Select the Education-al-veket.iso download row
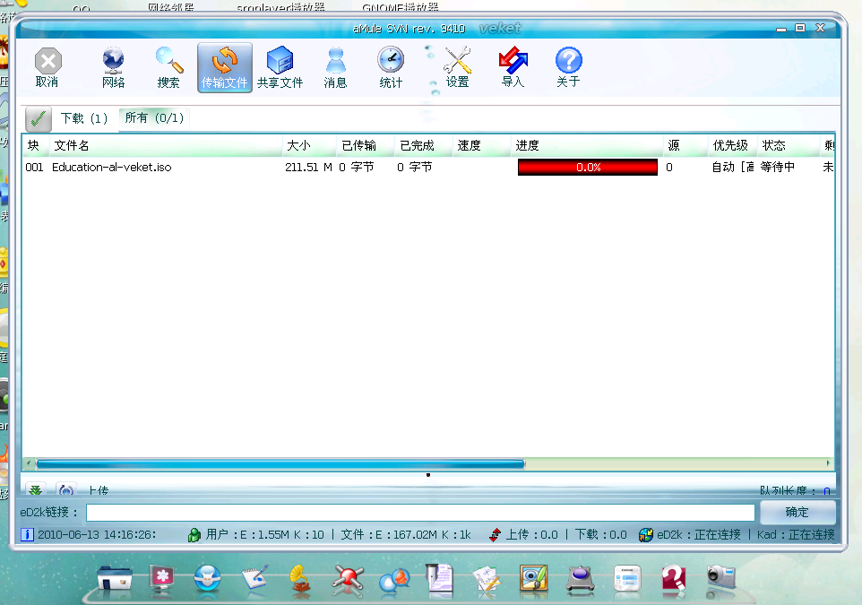Viewport: 862px width, 605px height. [428, 168]
